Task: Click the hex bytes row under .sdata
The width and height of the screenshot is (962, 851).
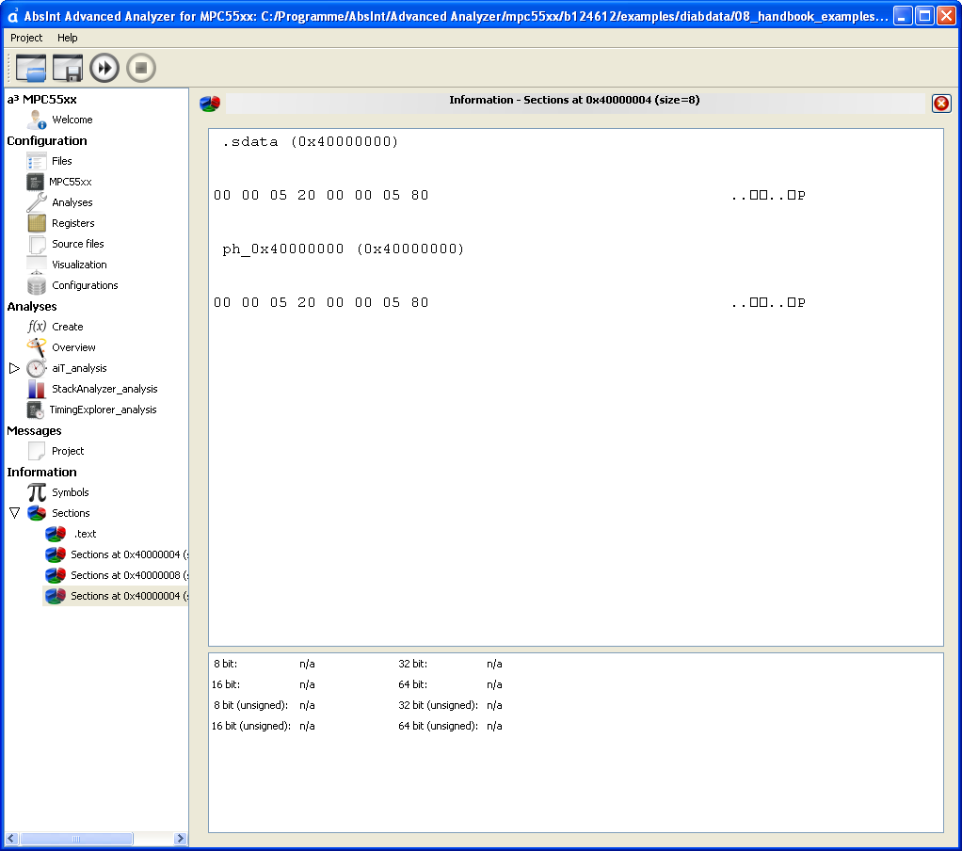Action: click(x=321, y=195)
